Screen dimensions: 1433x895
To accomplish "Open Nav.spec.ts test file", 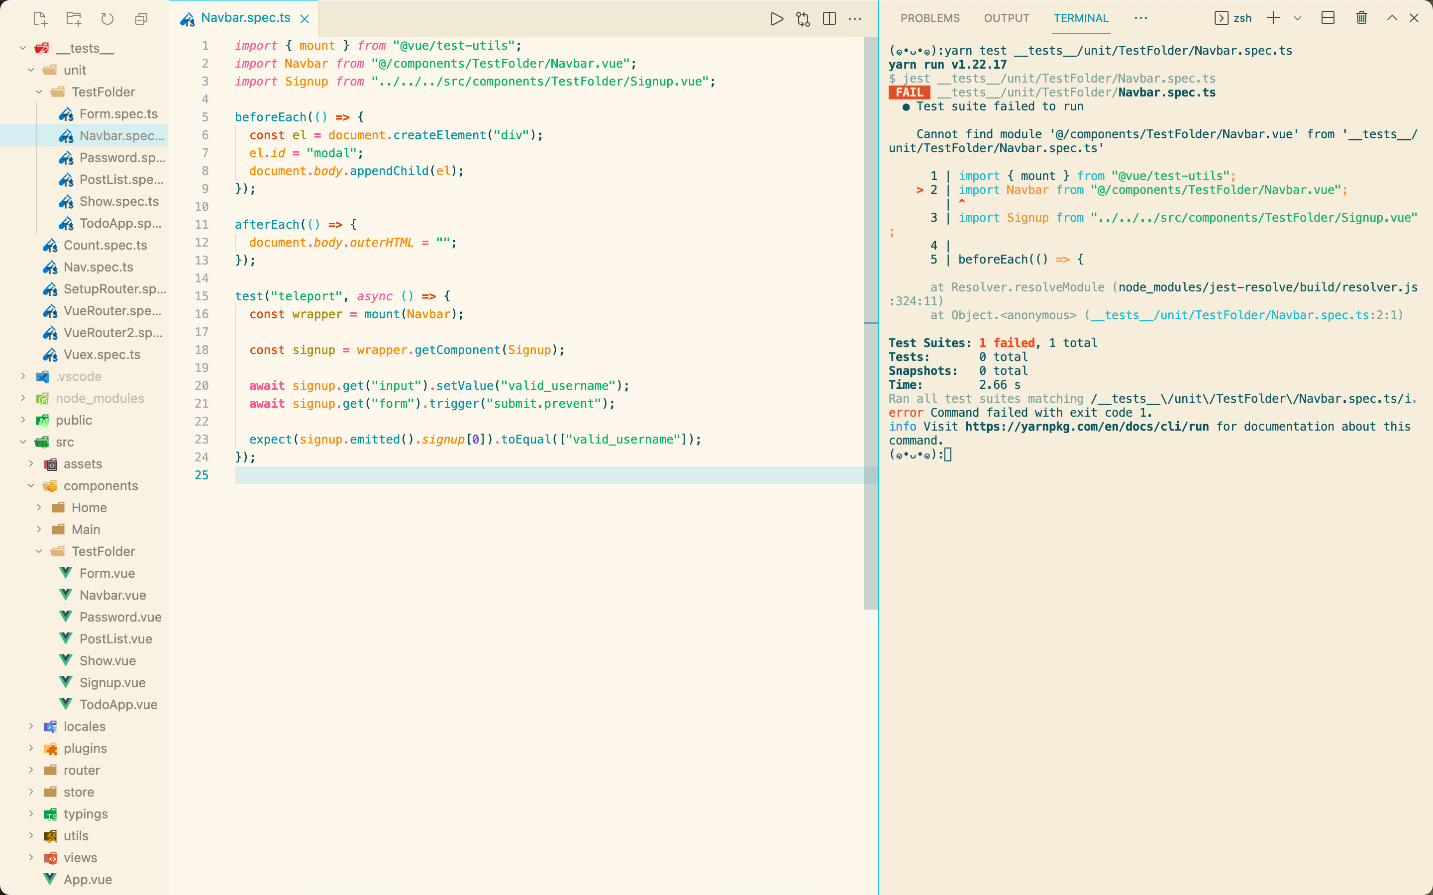I will 84,267.
